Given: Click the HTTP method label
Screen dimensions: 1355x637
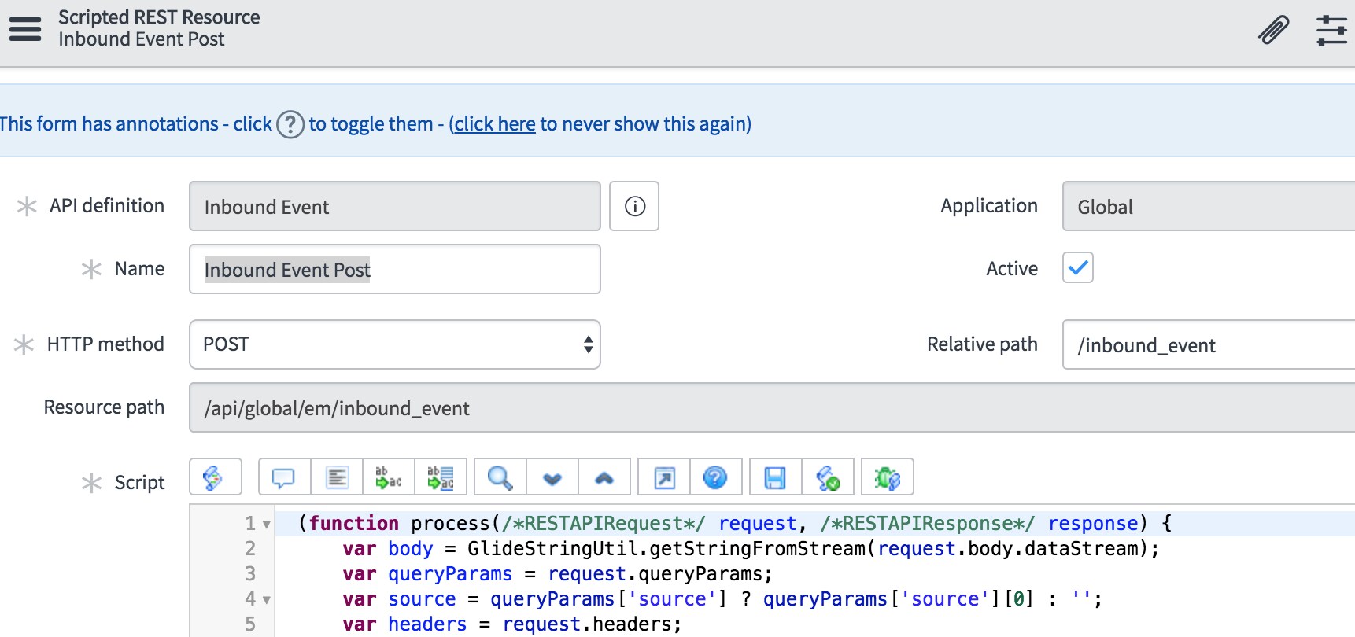Looking at the screenshot, I should coord(105,344).
